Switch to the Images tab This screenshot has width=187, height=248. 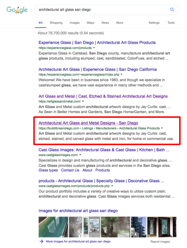tap(74, 23)
